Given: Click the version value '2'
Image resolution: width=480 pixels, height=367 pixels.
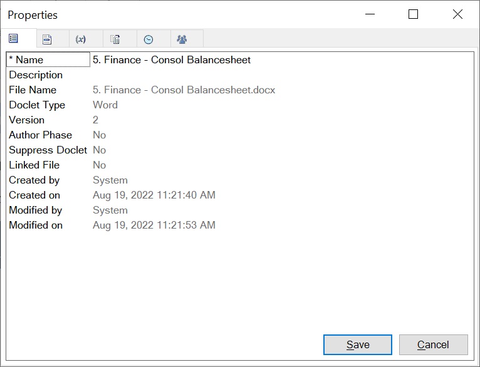Looking at the screenshot, I should tap(95, 120).
